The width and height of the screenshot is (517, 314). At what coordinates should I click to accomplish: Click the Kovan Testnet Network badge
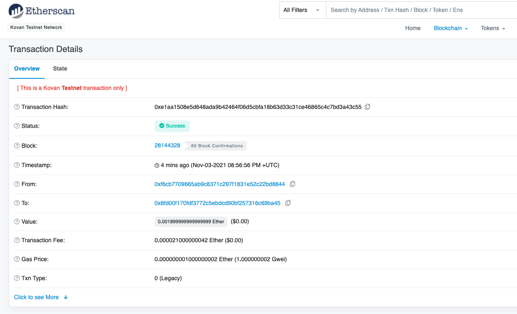point(36,27)
